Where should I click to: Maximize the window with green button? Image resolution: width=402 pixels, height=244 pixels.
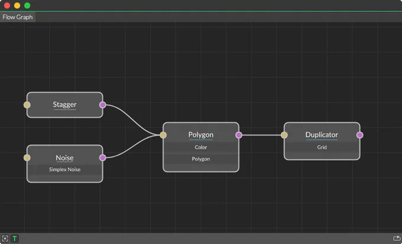pyautogui.click(x=27, y=5)
